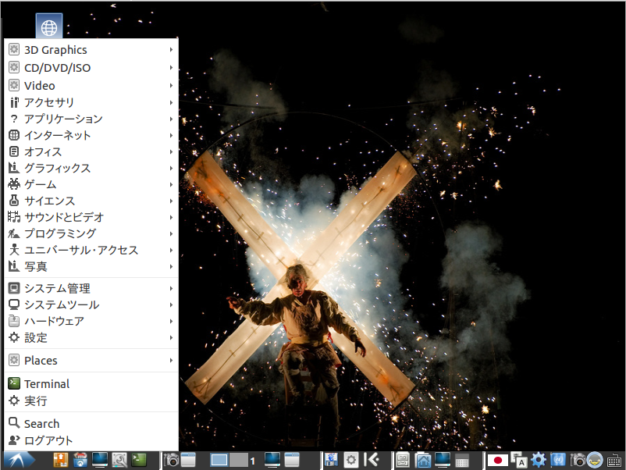The height and width of the screenshot is (470, 626).
Task: Open the input method 'A' language icon
Action: [519, 461]
